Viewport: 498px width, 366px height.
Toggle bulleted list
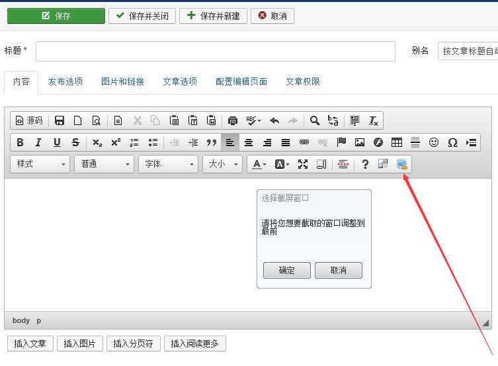[x=153, y=142]
